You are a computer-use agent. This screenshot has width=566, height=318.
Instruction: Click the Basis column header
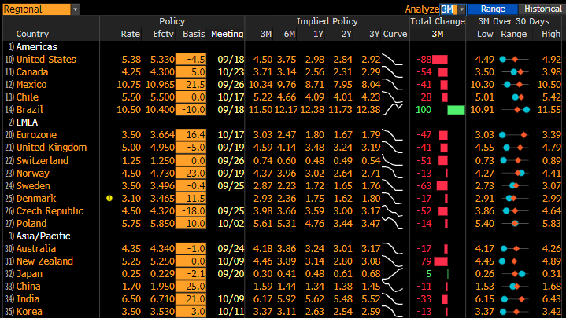coord(194,34)
